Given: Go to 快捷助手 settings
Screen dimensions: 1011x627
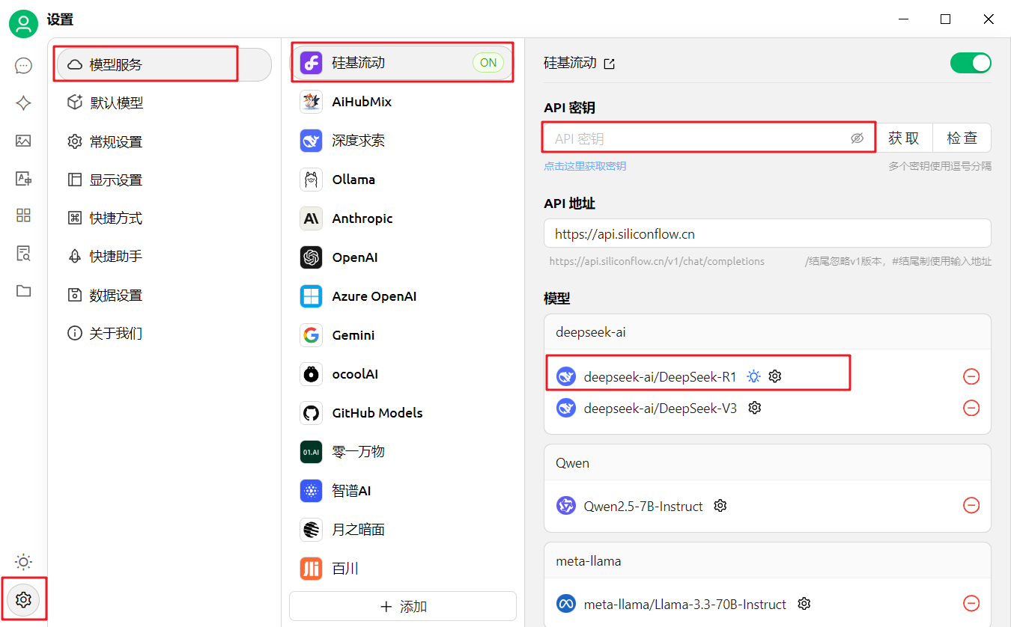Looking at the screenshot, I should coord(163,256).
